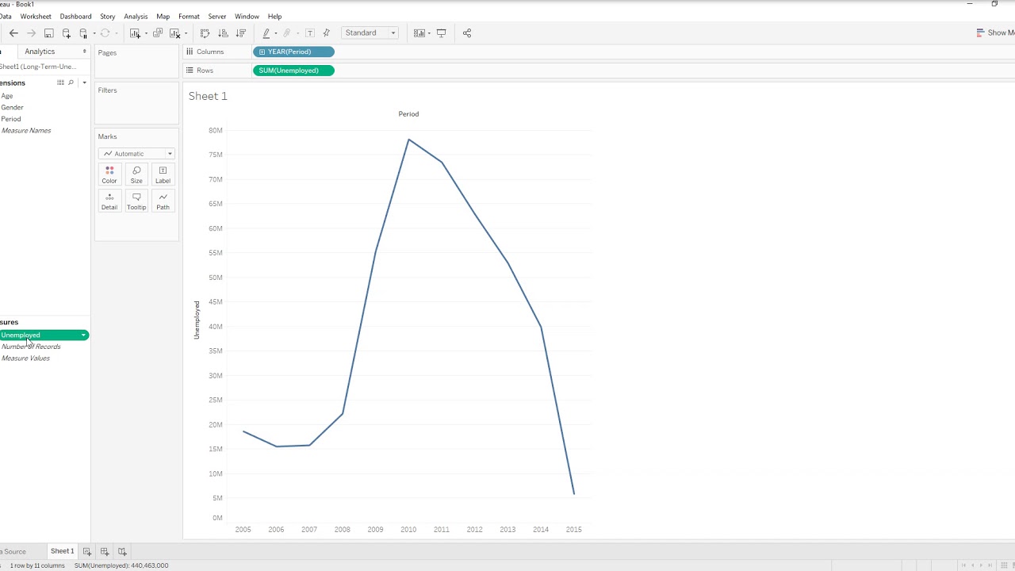The height and width of the screenshot is (571, 1015).
Task: Click the Highlight pen icon
Action: point(266,33)
